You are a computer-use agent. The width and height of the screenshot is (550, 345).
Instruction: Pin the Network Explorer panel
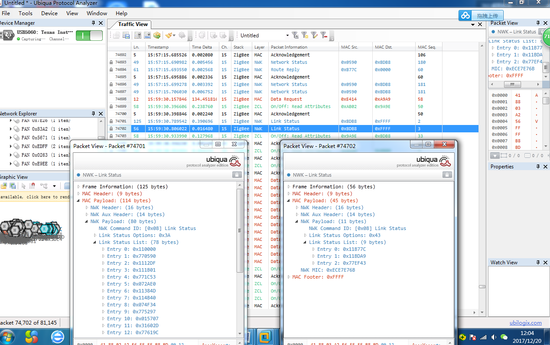pyautogui.click(x=93, y=114)
